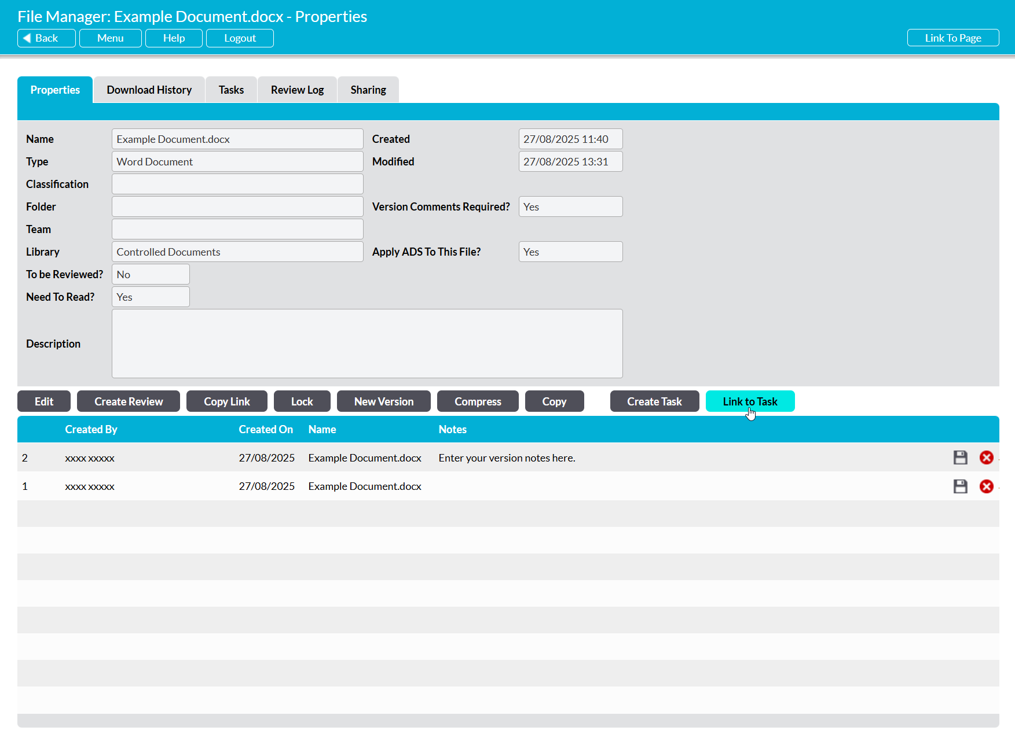Download version 1 using the save icon
The width and height of the screenshot is (1015, 738).
click(960, 486)
